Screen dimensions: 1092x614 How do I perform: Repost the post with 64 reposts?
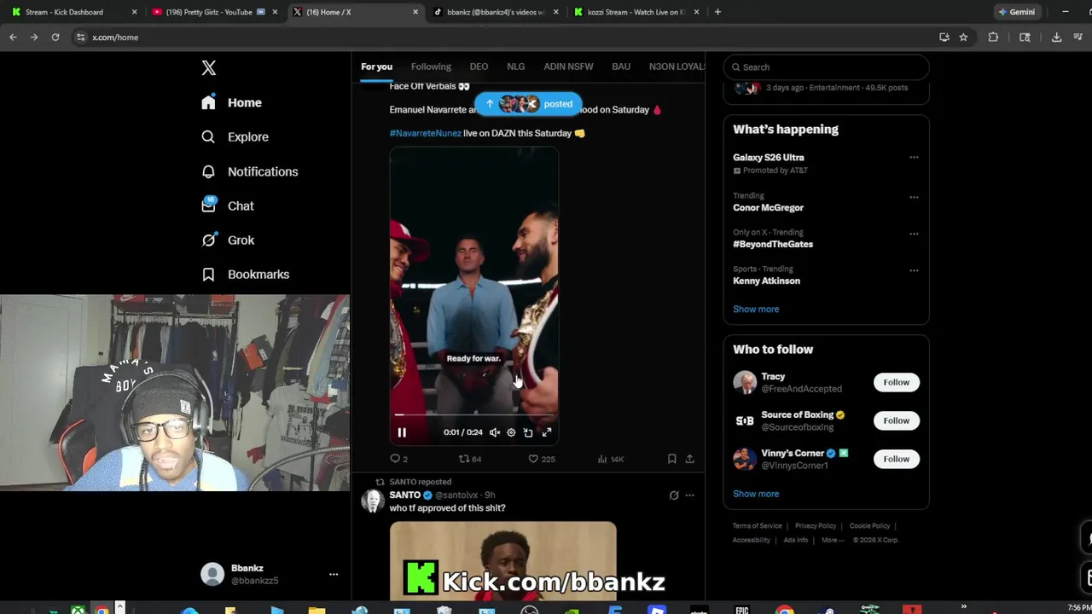470,459
